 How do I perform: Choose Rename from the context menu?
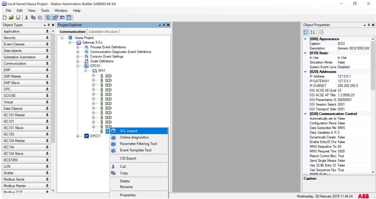[139, 187]
